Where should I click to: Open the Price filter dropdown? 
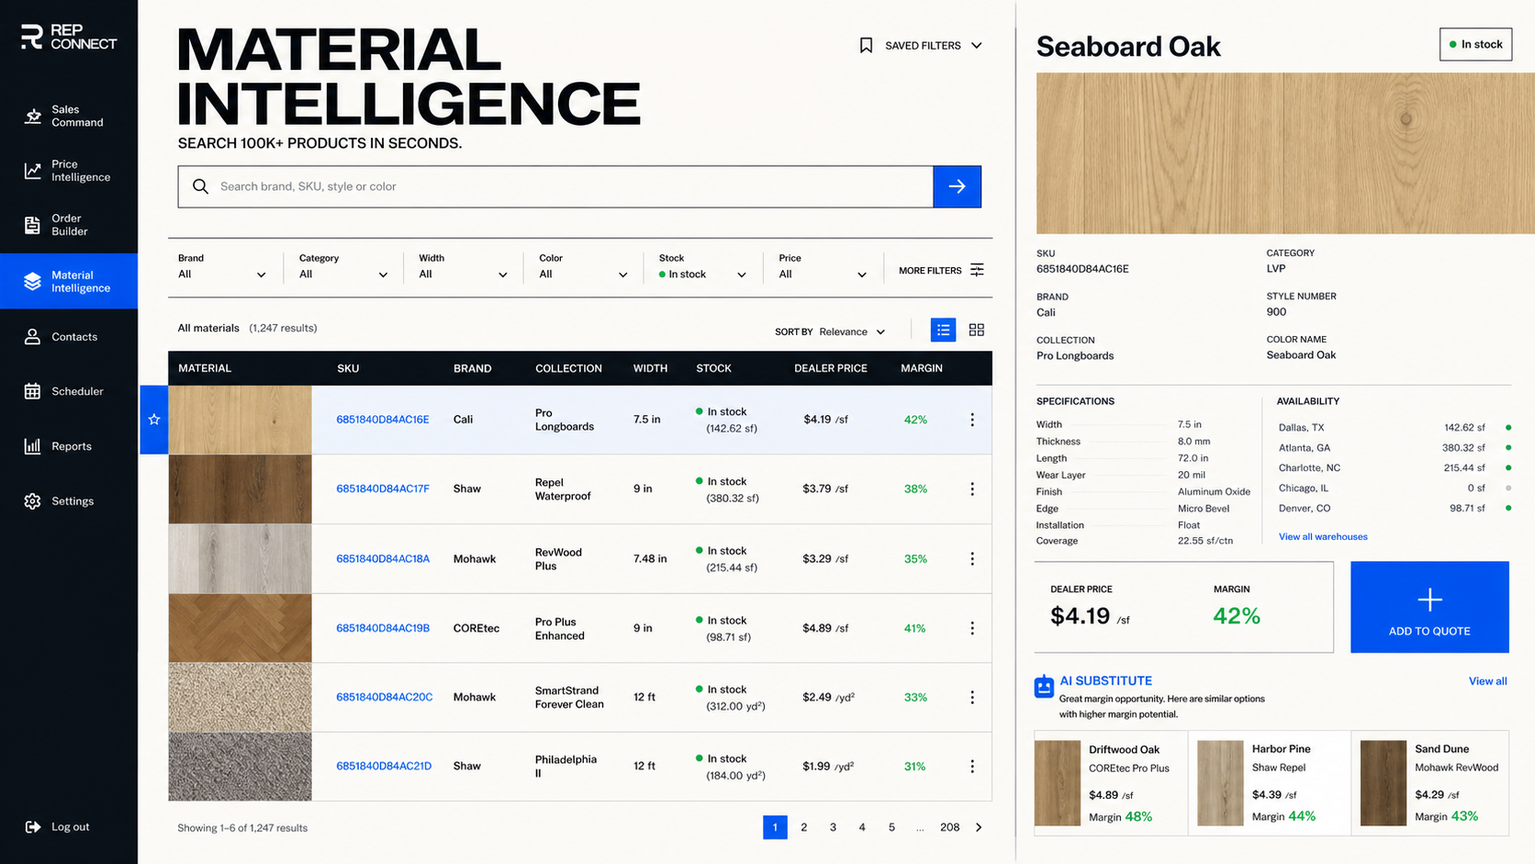point(823,267)
